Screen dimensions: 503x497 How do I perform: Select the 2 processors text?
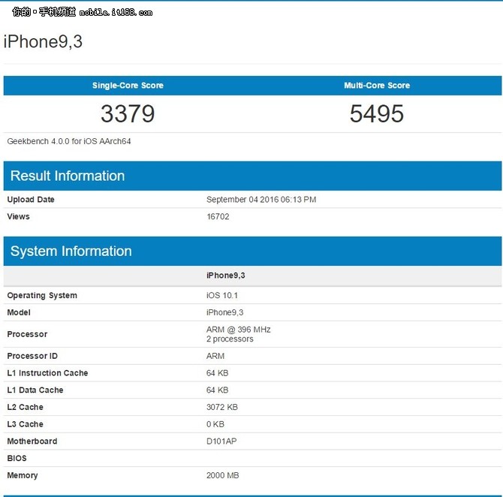click(x=230, y=339)
